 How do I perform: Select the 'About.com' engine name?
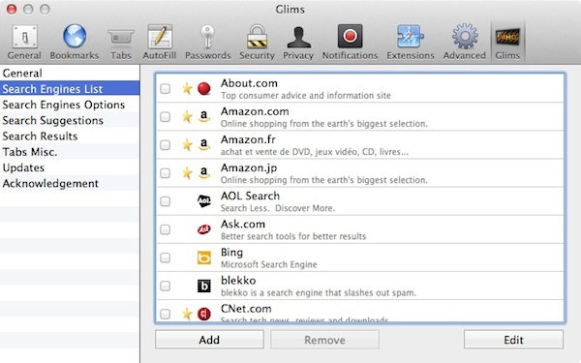tap(249, 83)
